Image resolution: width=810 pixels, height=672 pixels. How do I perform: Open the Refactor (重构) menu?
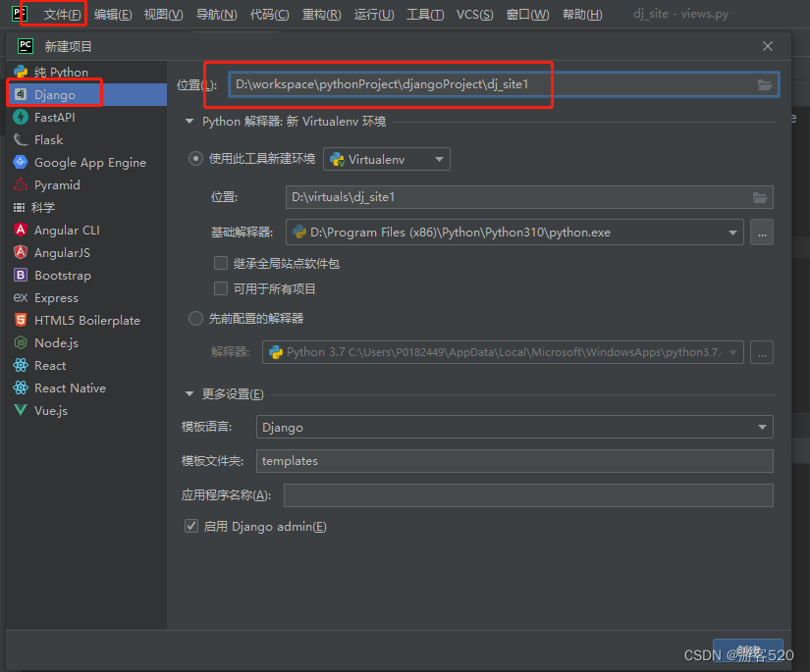click(x=321, y=14)
